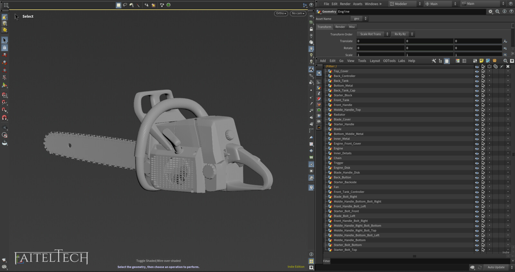Activate the Laser selection tool

click(138, 5)
